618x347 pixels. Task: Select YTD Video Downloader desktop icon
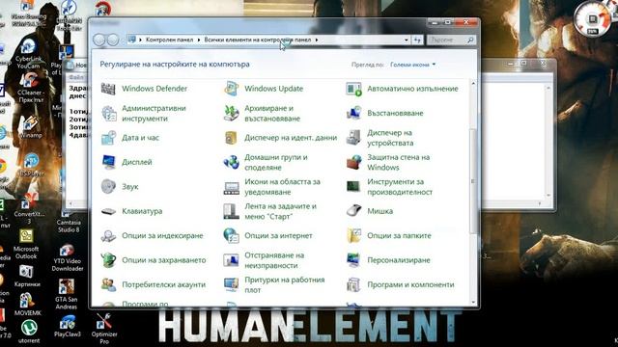tap(67, 257)
